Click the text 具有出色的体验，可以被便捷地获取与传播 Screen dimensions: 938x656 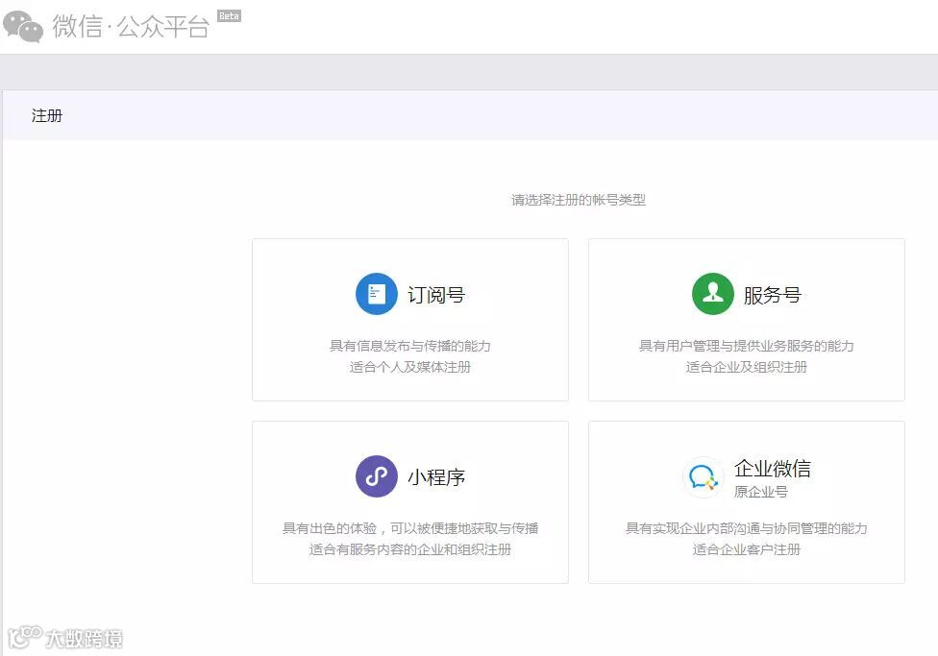[409, 528]
